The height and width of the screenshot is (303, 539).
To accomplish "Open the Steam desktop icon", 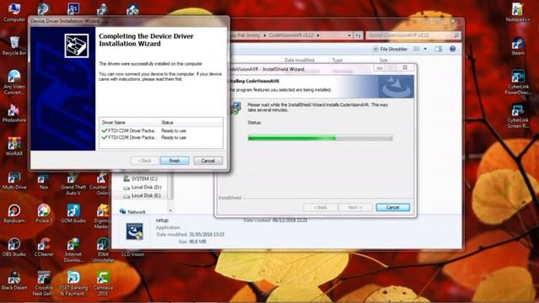I will [x=518, y=45].
